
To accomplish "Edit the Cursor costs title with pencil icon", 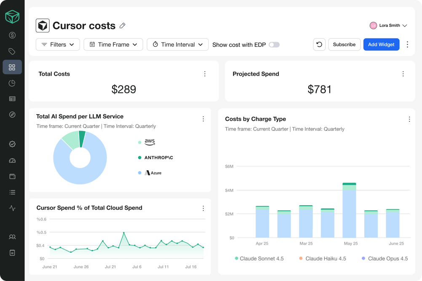I will (x=123, y=26).
